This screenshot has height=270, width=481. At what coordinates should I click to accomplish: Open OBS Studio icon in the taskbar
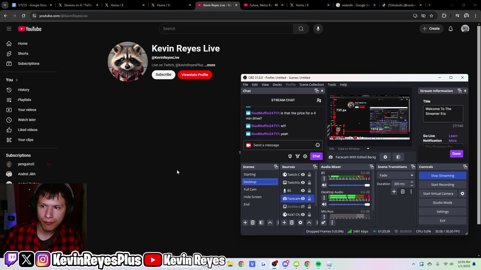point(274,264)
